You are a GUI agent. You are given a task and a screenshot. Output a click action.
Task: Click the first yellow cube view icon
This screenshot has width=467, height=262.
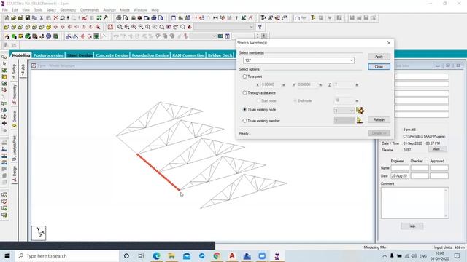pos(7,27)
